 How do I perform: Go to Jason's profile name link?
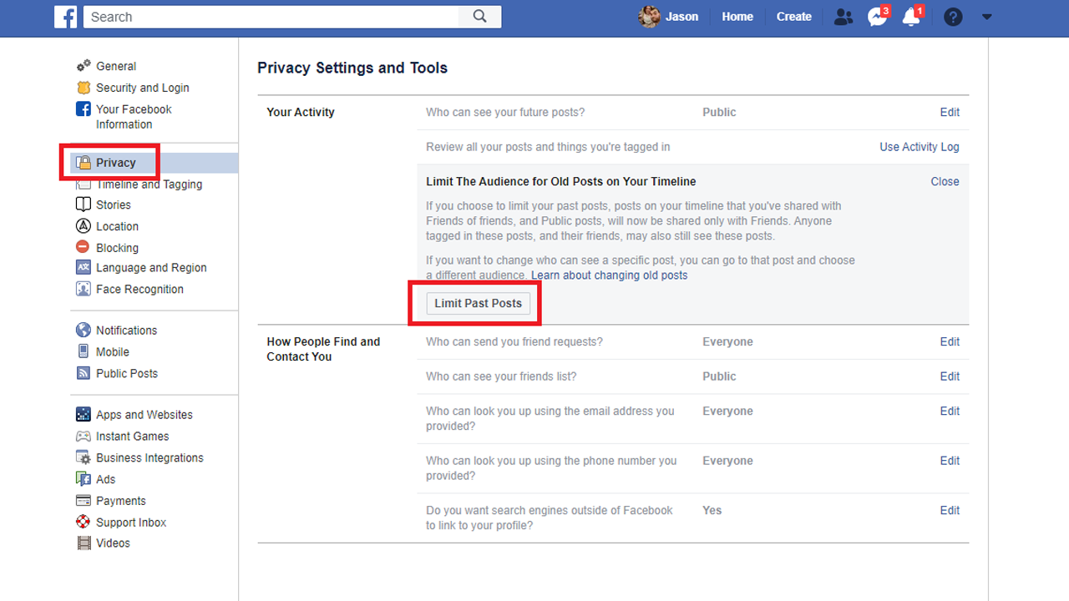682,17
